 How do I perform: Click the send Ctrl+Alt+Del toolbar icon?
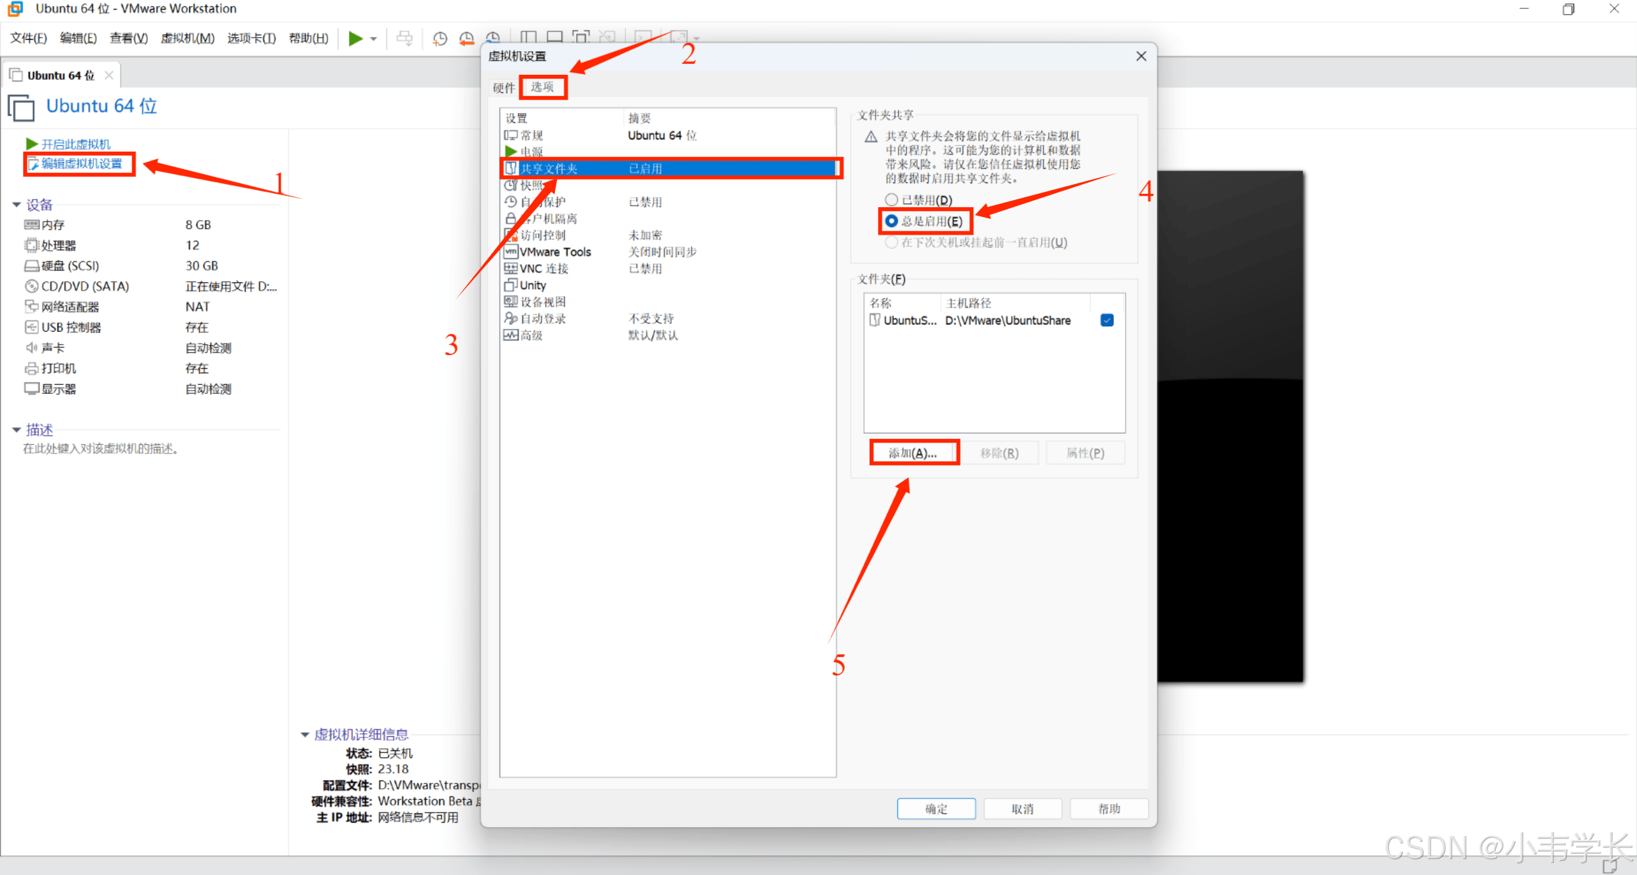coord(404,38)
